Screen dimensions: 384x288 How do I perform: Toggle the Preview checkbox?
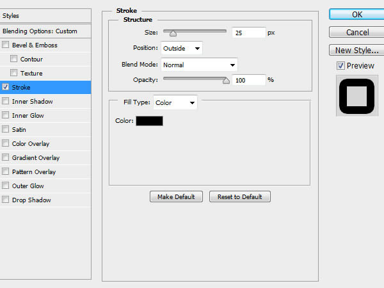tap(340, 66)
